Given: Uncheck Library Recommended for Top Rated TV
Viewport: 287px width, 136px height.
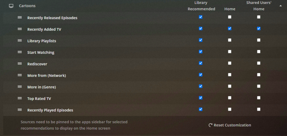Looking at the screenshot, I should (201, 98).
